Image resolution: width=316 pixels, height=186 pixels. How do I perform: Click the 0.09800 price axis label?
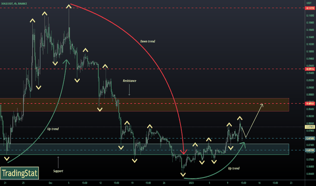(310, 59)
